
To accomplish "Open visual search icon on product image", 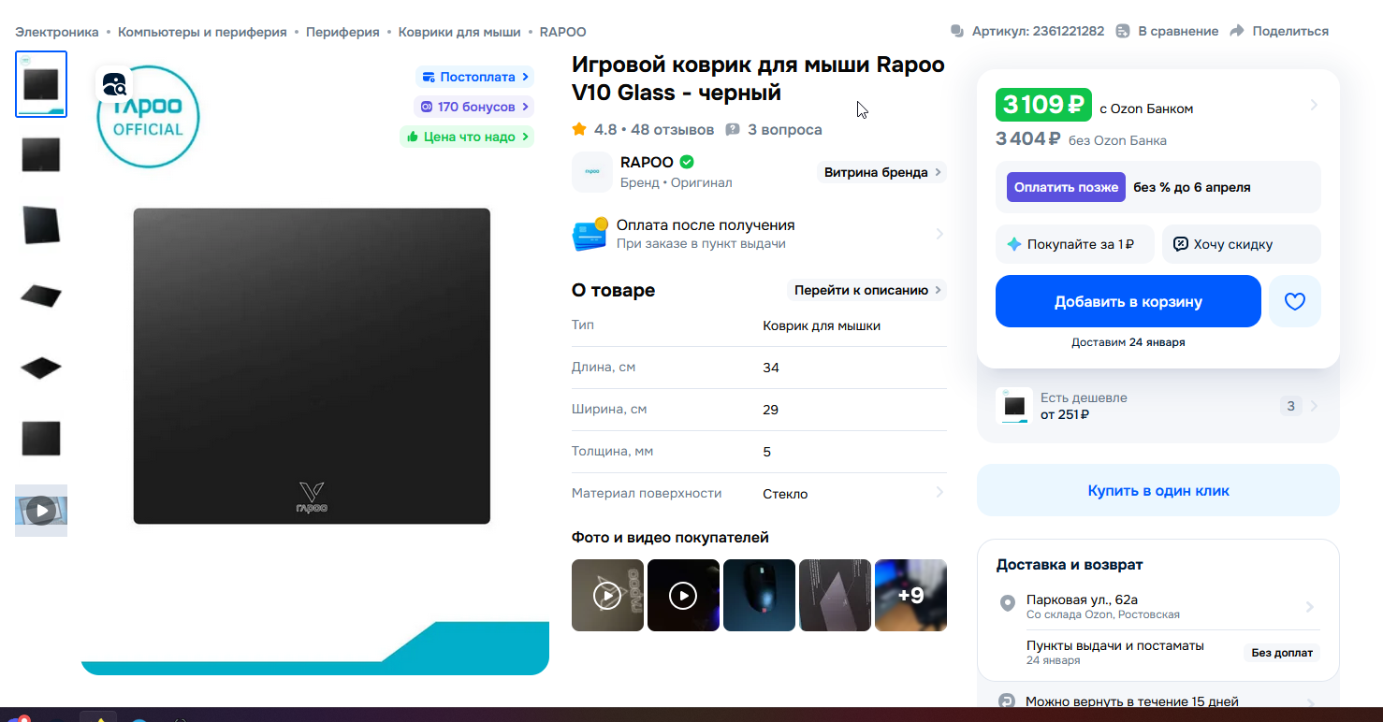I will click(x=114, y=85).
